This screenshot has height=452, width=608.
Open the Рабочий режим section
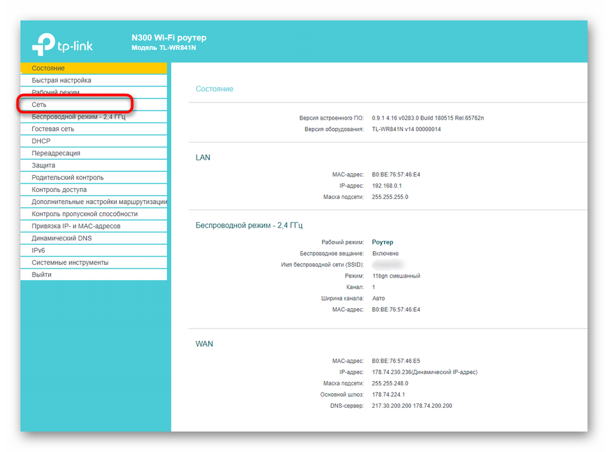click(x=56, y=93)
